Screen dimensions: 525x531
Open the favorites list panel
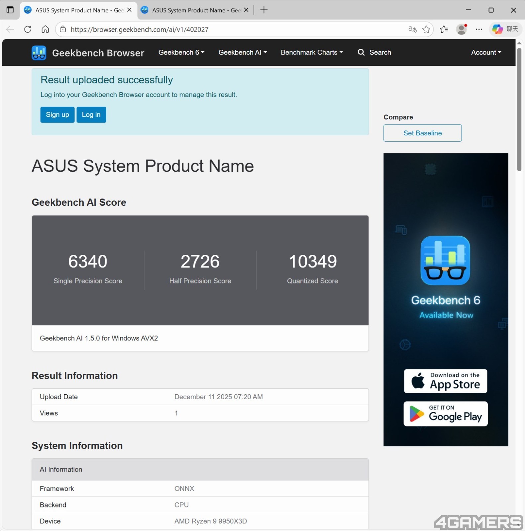[444, 30]
